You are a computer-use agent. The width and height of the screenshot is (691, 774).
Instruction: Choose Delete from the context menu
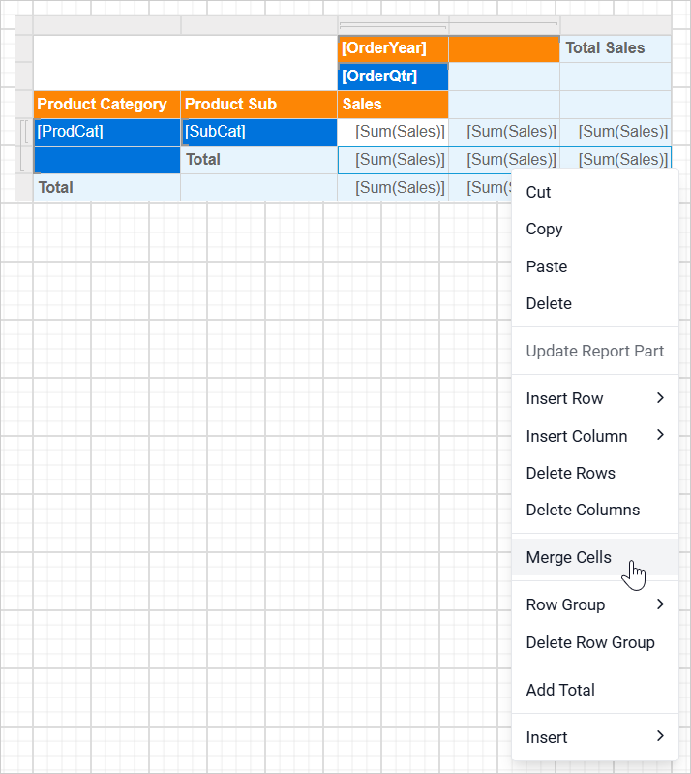click(x=595, y=303)
